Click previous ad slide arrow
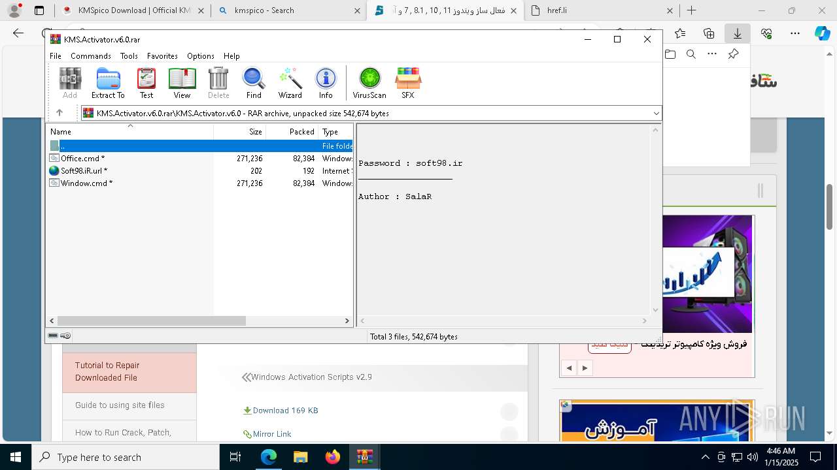837x470 pixels. tap(569, 368)
